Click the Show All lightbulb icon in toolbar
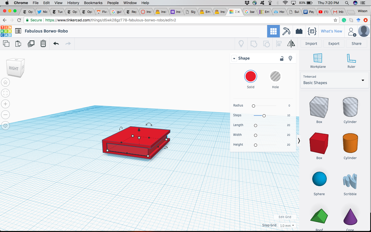 241,44
